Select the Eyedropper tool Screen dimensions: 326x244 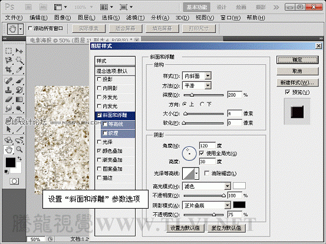[x=19, y=70]
